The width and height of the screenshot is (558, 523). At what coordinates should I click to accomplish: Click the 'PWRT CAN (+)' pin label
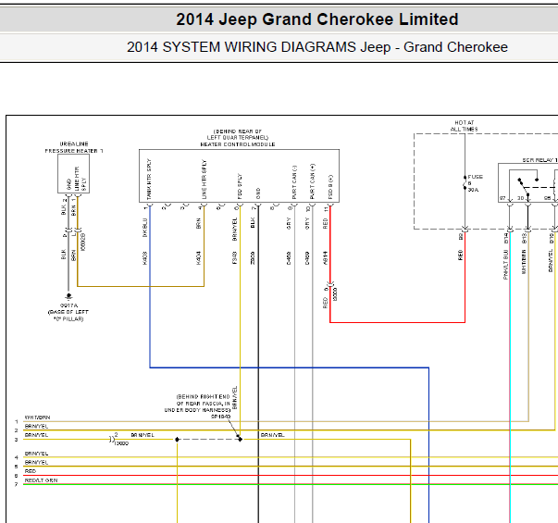pyautogui.click(x=312, y=181)
